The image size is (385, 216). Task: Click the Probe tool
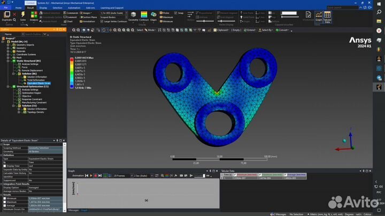(165, 13)
